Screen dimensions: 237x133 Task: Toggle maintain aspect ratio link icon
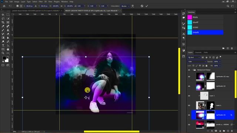pos(61,6)
